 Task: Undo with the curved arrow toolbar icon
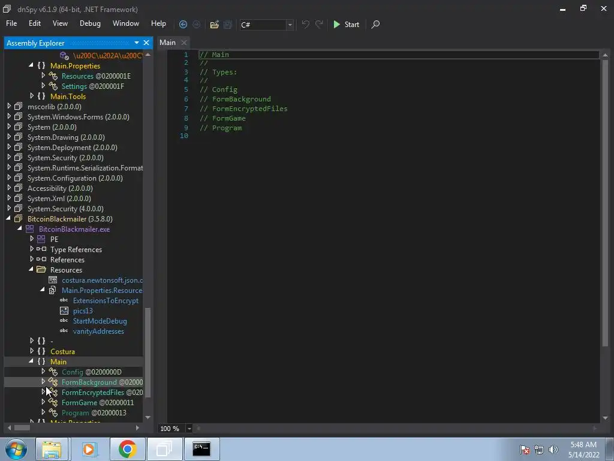[x=305, y=24]
